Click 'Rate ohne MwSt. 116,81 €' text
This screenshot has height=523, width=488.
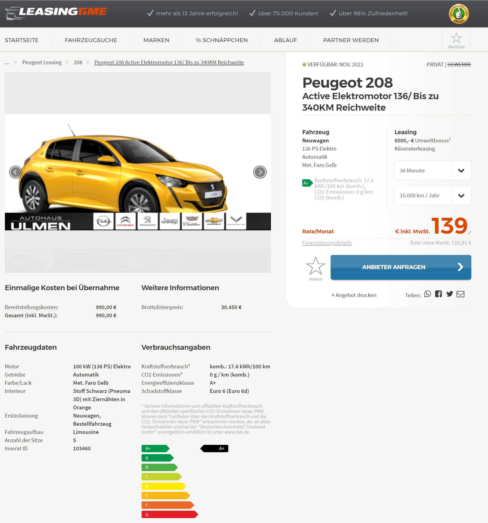[x=441, y=243]
